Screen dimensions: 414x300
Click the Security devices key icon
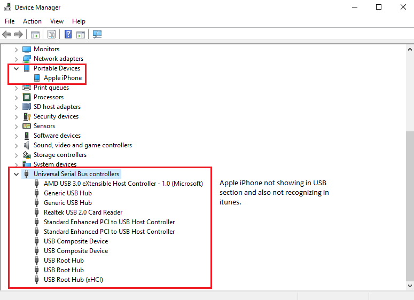click(27, 116)
